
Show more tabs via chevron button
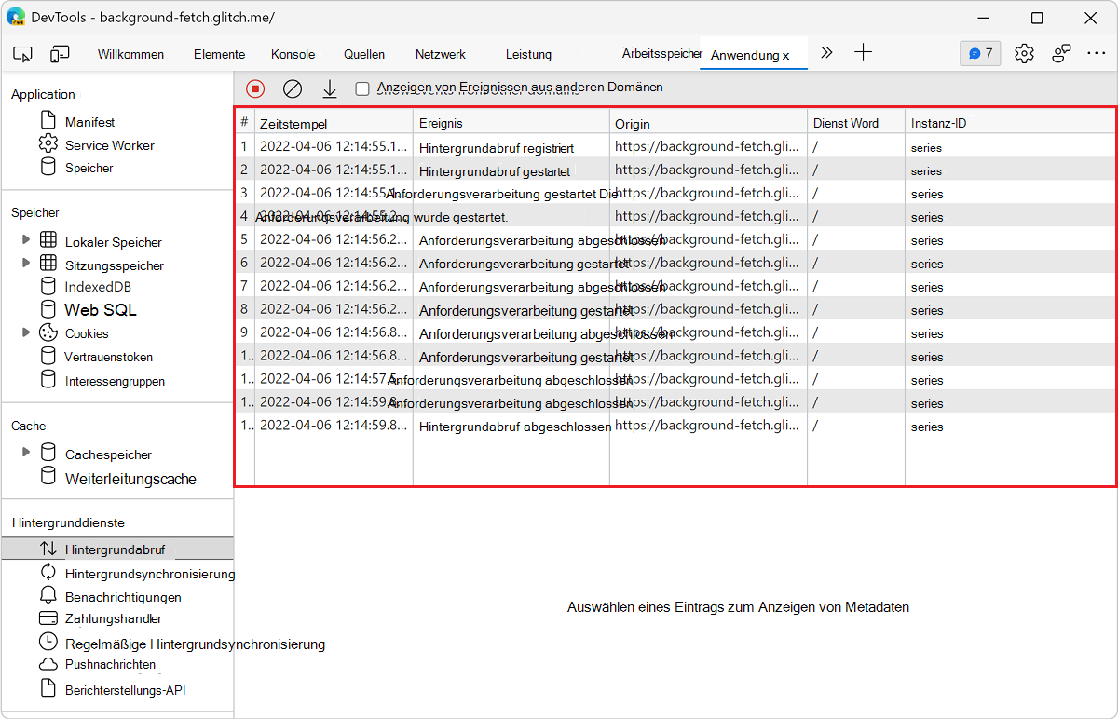[x=826, y=53]
